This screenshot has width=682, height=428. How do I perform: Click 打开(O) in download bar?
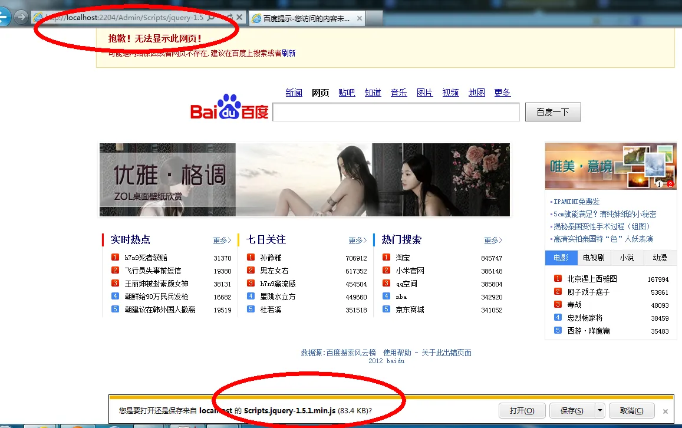coord(522,410)
